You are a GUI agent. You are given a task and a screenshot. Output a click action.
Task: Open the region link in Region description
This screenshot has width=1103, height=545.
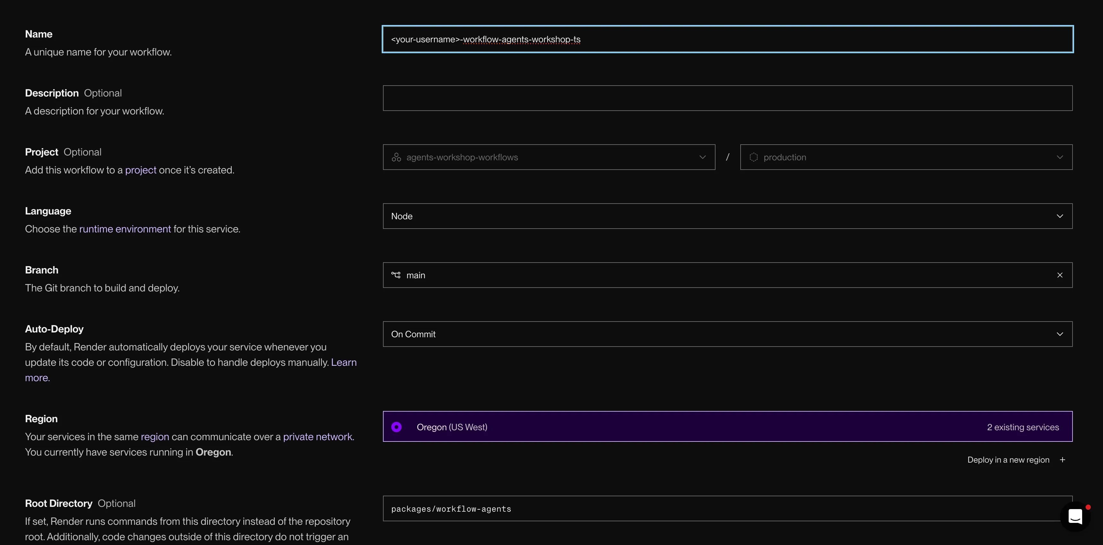click(x=155, y=437)
